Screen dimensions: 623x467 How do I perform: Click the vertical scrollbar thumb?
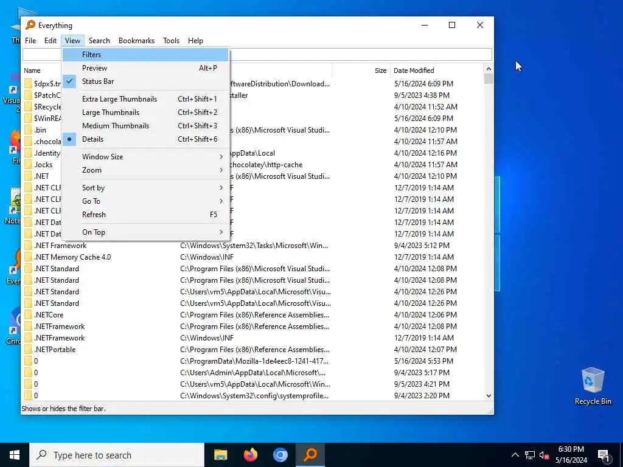pos(489,79)
